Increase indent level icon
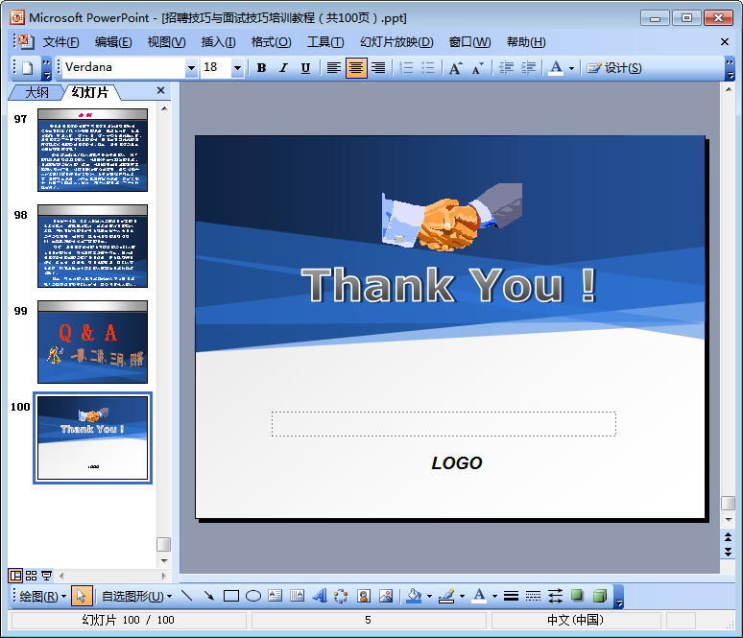Screen dimensions: 743x638 tap(528, 68)
